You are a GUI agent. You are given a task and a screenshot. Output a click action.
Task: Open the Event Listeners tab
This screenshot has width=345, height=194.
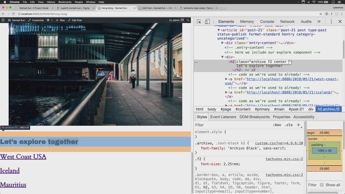[223, 117]
